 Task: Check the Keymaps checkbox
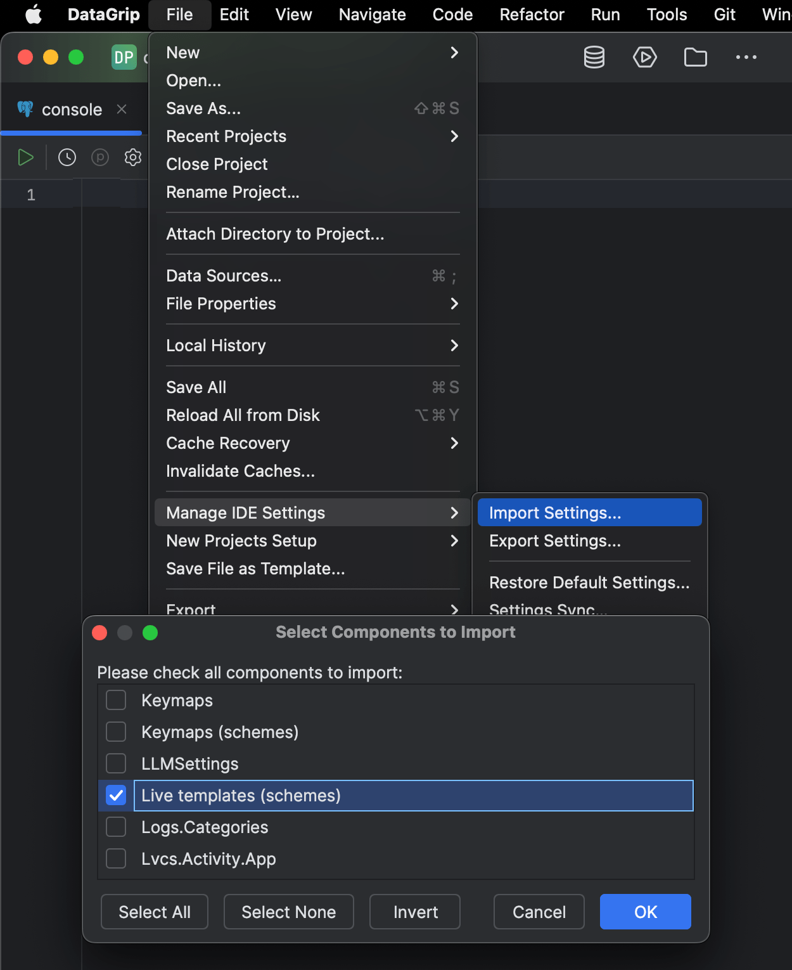tap(116, 700)
